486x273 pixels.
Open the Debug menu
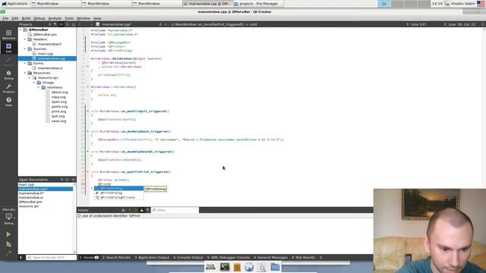click(x=39, y=18)
